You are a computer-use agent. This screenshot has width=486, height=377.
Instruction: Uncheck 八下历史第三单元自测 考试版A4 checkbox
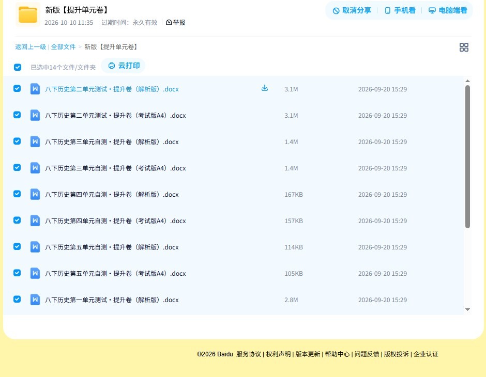tap(17, 167)
